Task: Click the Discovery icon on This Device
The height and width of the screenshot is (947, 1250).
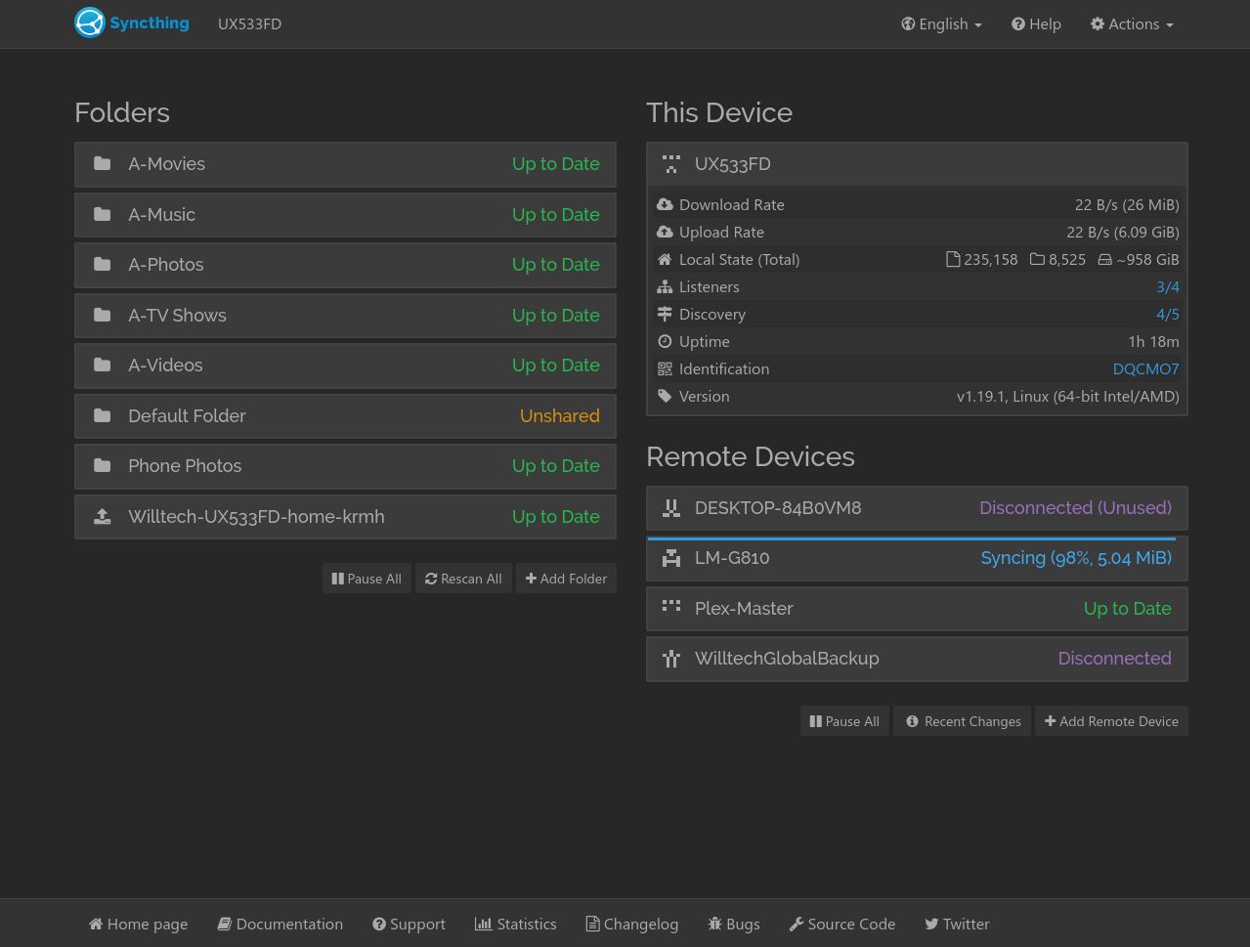Action: tap(666, 313)
